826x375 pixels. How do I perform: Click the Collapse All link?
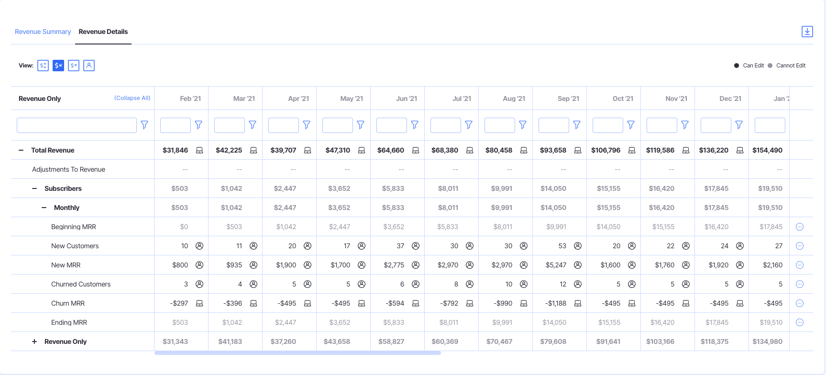pos(132,98)
